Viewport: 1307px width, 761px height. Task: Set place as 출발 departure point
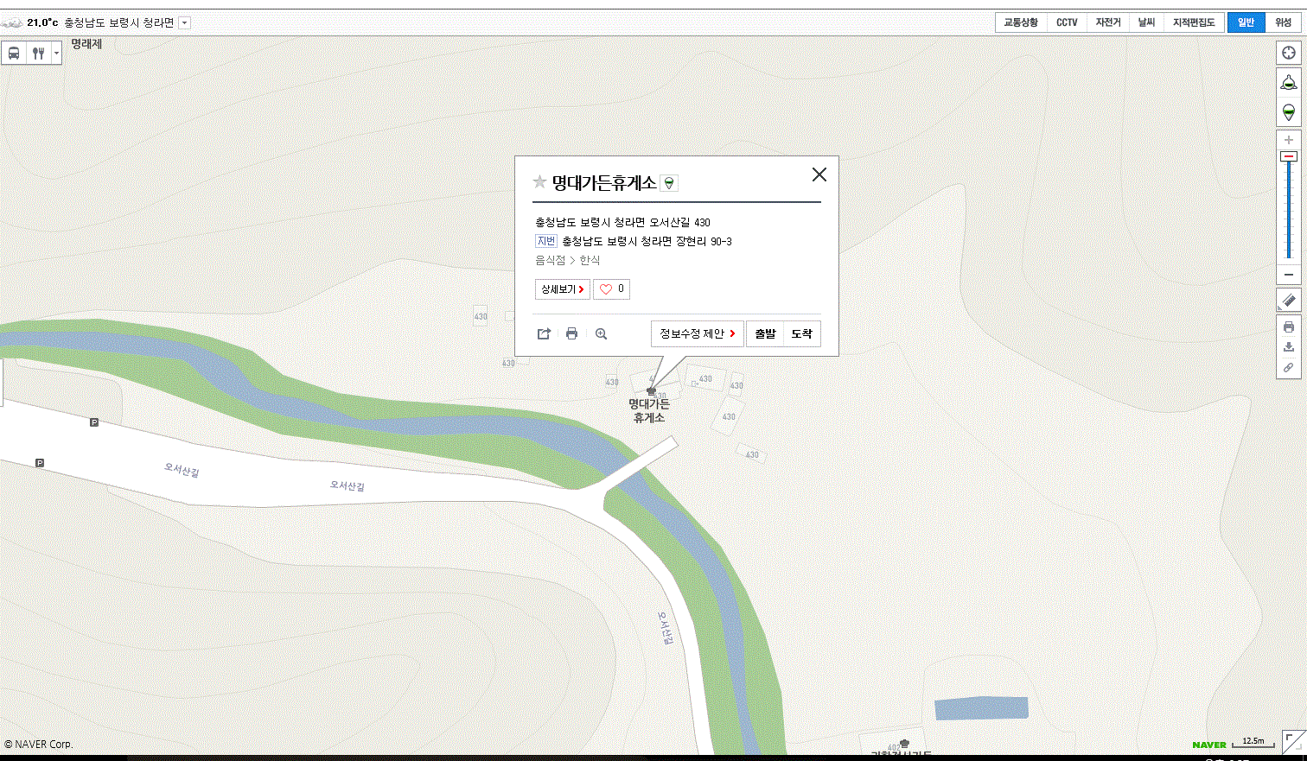(765, 333)
